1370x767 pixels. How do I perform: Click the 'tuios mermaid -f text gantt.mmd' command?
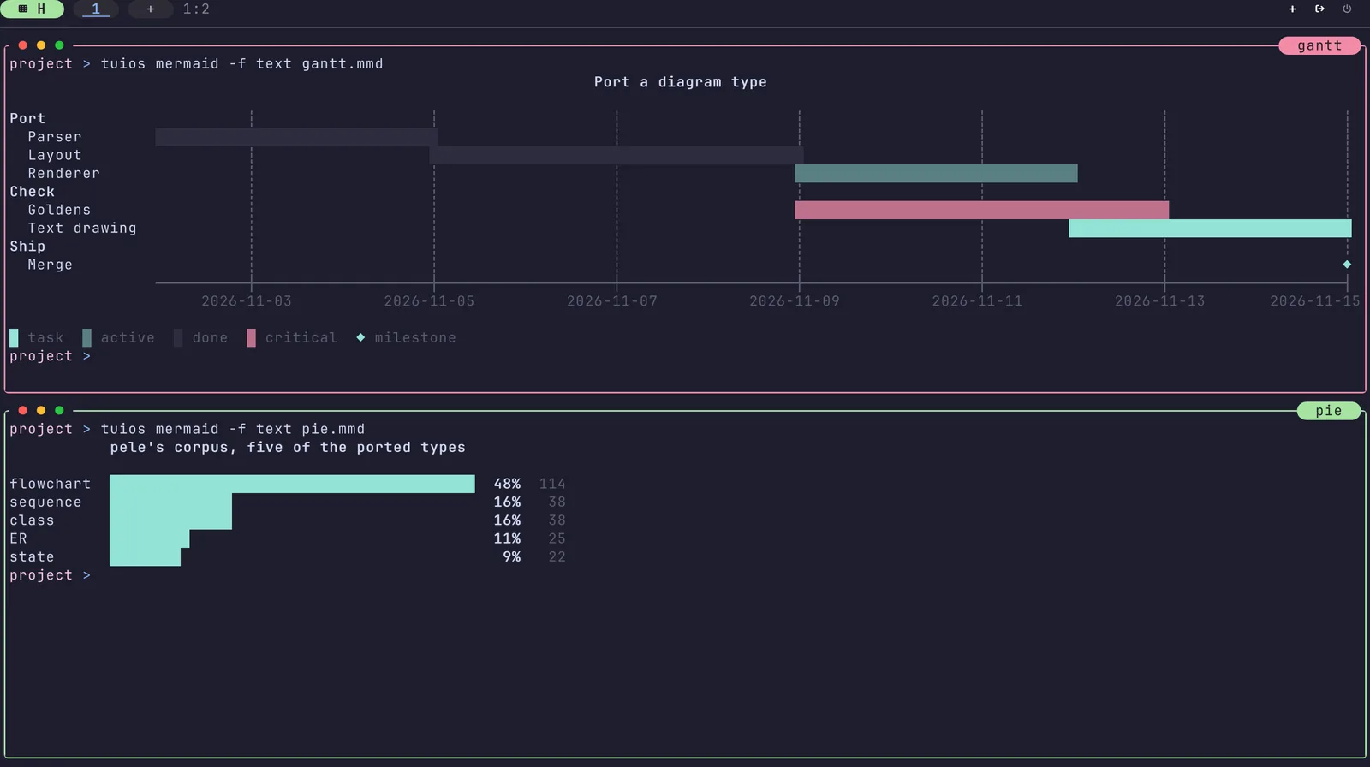click(x=242, y=64)
